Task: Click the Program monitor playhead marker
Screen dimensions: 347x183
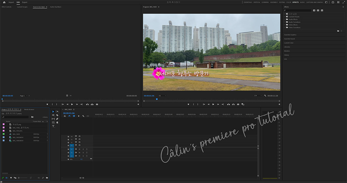Action: [x=157, y=99]
